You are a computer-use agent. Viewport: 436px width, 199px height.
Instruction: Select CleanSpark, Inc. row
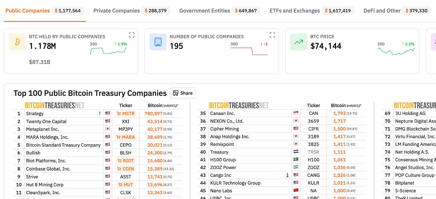point(43,193)
